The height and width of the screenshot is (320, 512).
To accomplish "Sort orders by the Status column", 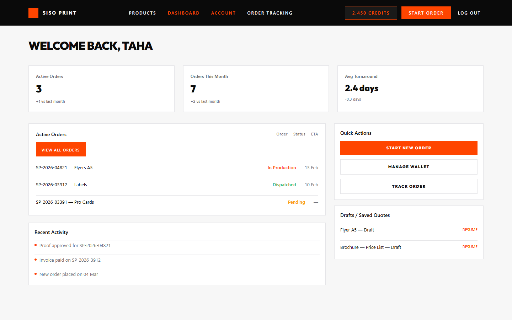I will point(299,134).
